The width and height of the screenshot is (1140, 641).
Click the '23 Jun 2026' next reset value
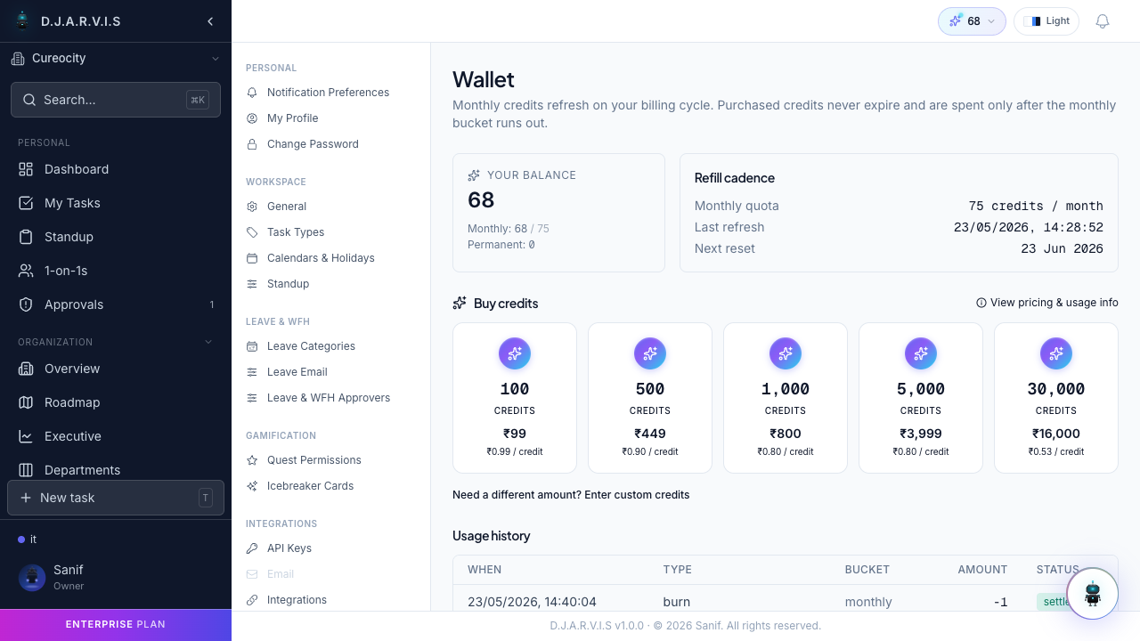pos(1062,248)
